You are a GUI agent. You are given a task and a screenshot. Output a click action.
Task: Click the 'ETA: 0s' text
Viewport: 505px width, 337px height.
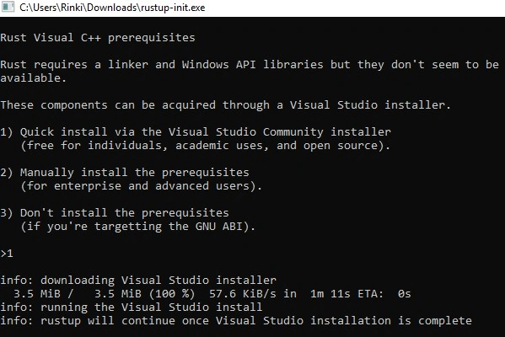click(x=384, y=294)
